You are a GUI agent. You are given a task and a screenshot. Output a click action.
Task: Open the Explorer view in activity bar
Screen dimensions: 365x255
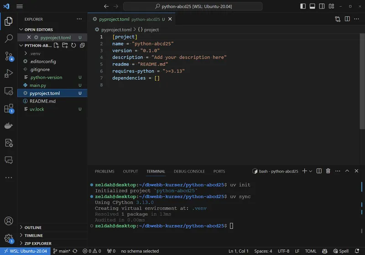(x=9, y=21)
